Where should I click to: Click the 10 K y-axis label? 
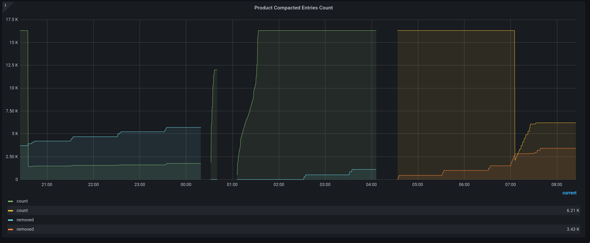(14, 88)
